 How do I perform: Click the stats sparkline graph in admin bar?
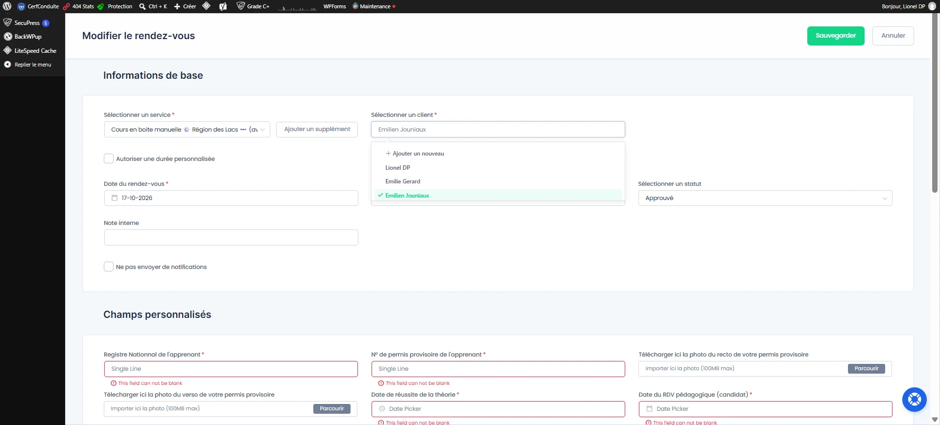[297, 7]
